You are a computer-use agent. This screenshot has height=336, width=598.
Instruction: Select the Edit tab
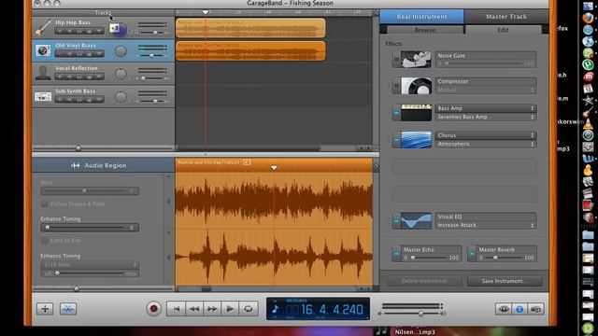pos(503,30)
